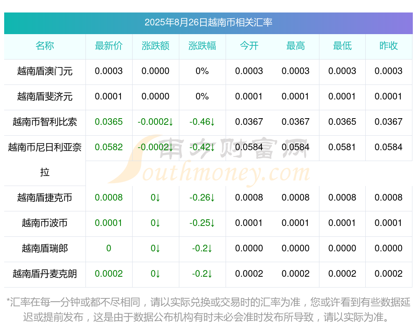Click change percent -0.42↓ in 尼日利亚奈拉 row
417x330 pixels.
click(x=202, y=147)
